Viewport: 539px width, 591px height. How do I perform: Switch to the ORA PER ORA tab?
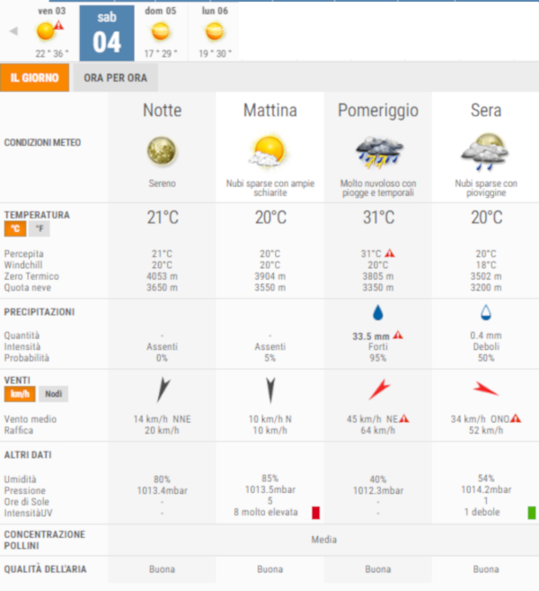pyautogui.click(x=116, y=77)
